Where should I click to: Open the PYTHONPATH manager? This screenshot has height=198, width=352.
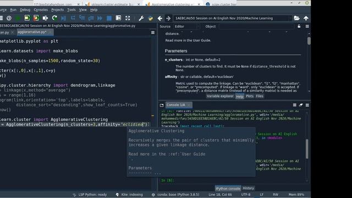pos(150,18)
